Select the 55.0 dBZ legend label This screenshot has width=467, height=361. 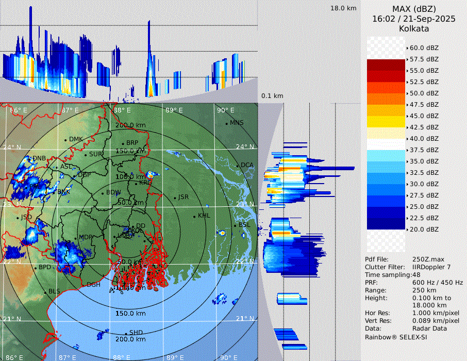pos(424,70)
